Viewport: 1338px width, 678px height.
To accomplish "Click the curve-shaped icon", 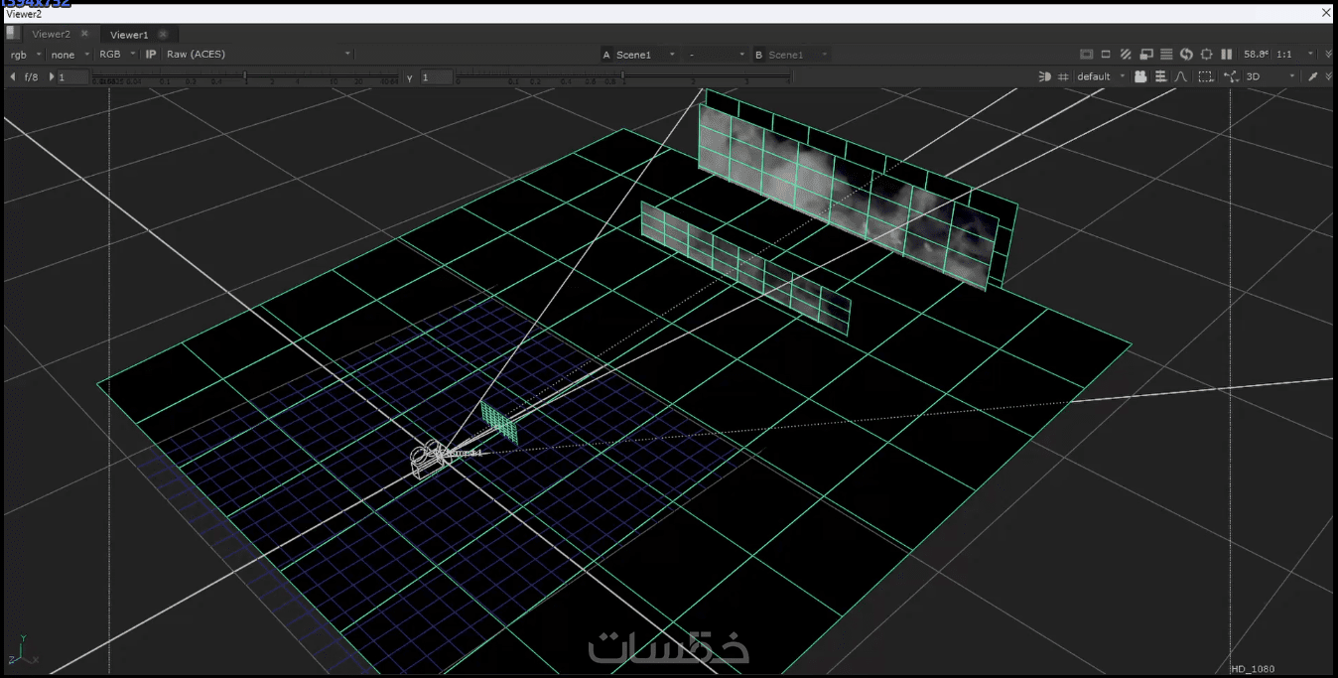I will pos(1181,76).
